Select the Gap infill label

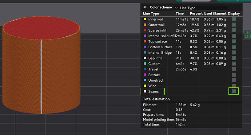click(x=155, y=58)
